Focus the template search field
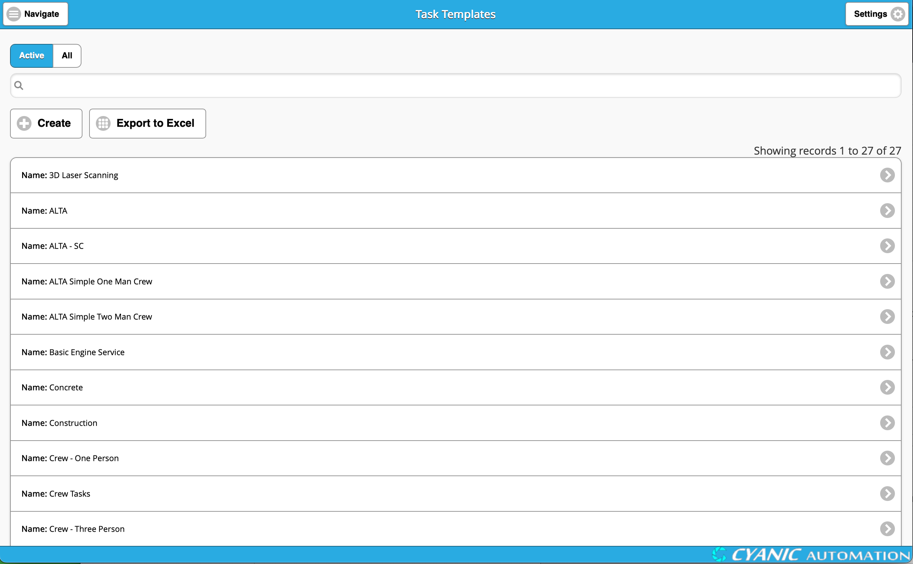The image size is (913, 564). coord(455,86)
